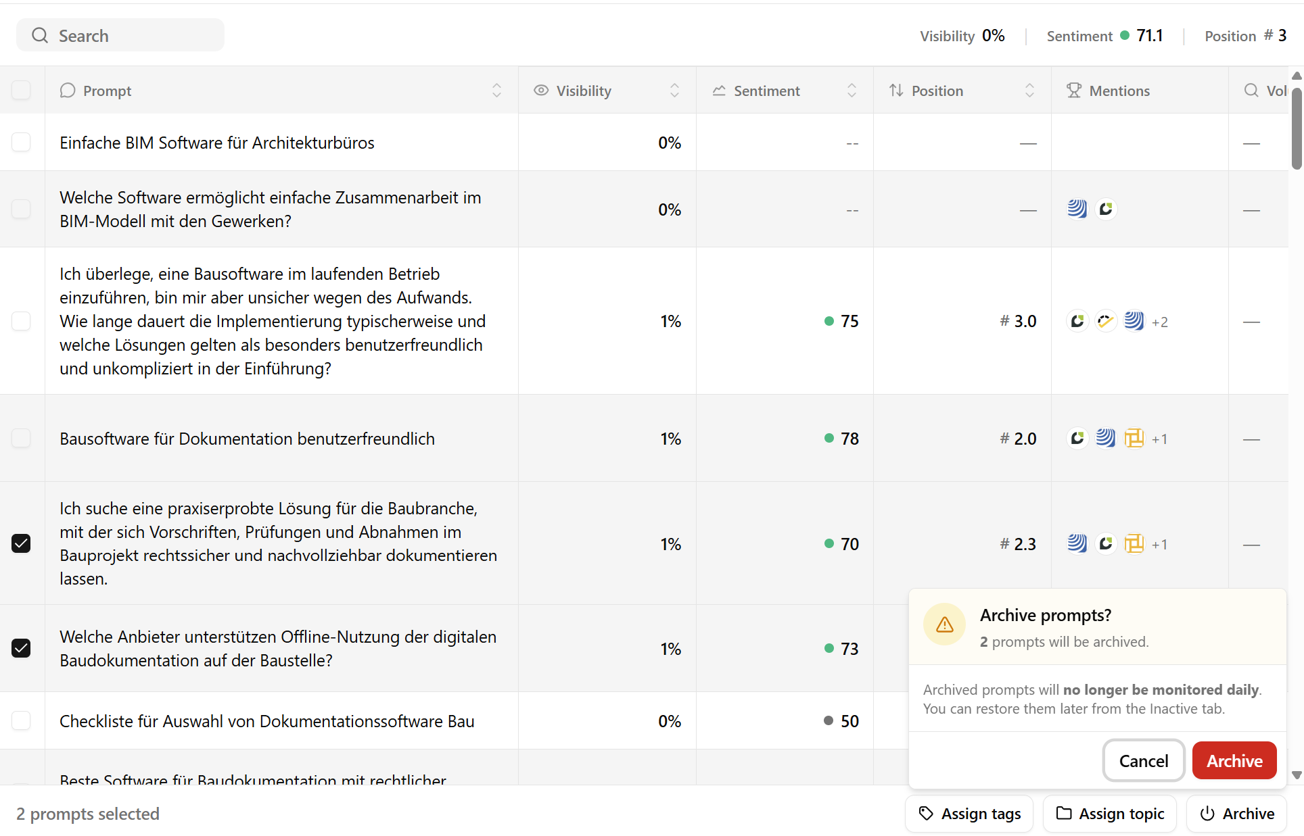This screenshot has width=1304, height=836.
Task: Uncheck the Offline-Nutzung prompt checkbox
Action: tap(21, 648)
